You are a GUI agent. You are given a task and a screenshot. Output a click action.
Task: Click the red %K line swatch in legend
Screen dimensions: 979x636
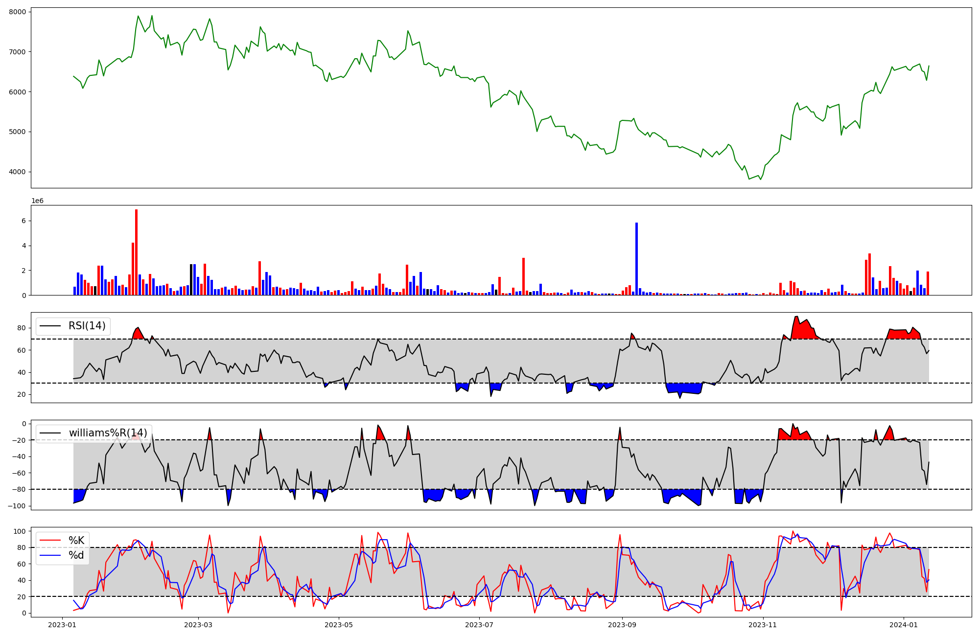[50, 541]
